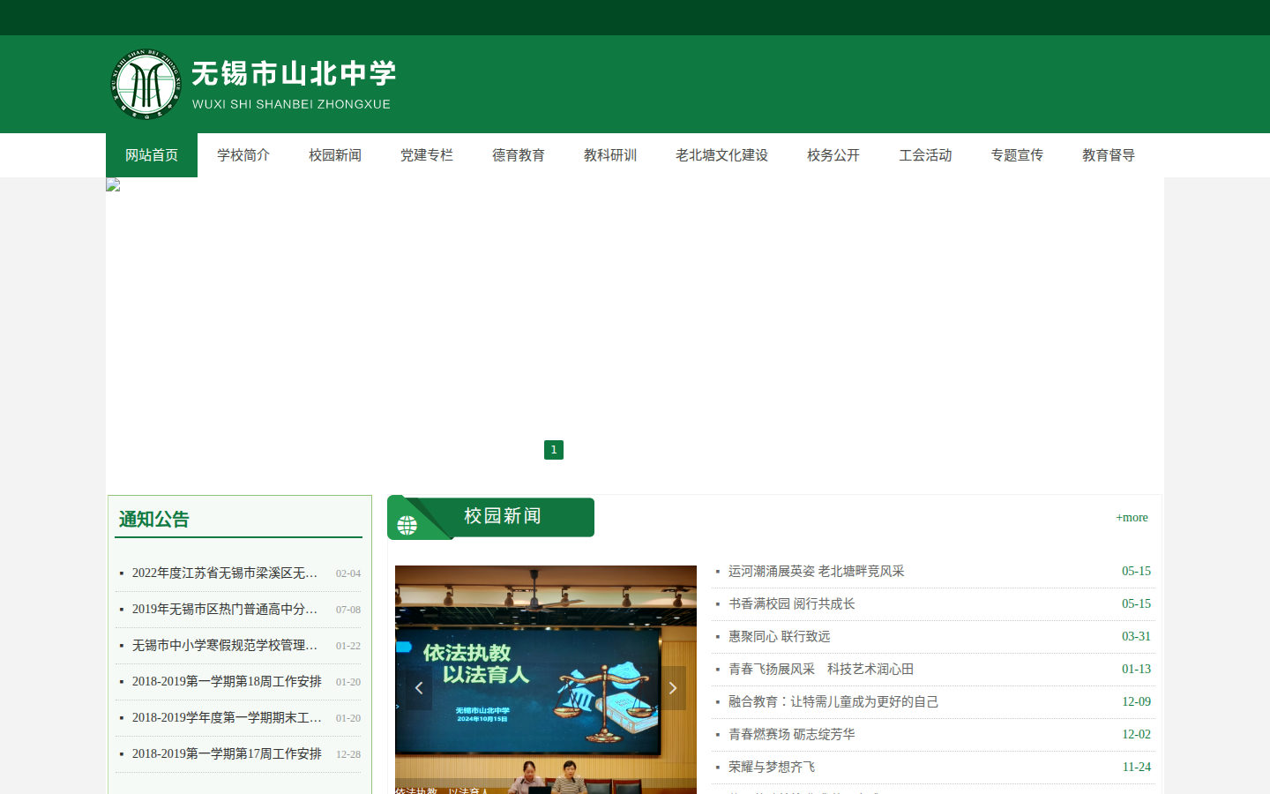The image size is (1270, 794).
Task: Show previous news slide with left arrow
Action: pos(419,688)
